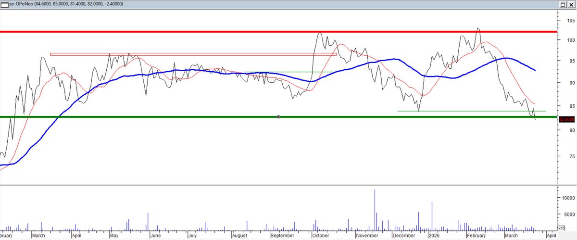Image resolution: width=577 pixels, height=240 pixels.
Task: Click the May date axis label
Action: pos(114,236)
